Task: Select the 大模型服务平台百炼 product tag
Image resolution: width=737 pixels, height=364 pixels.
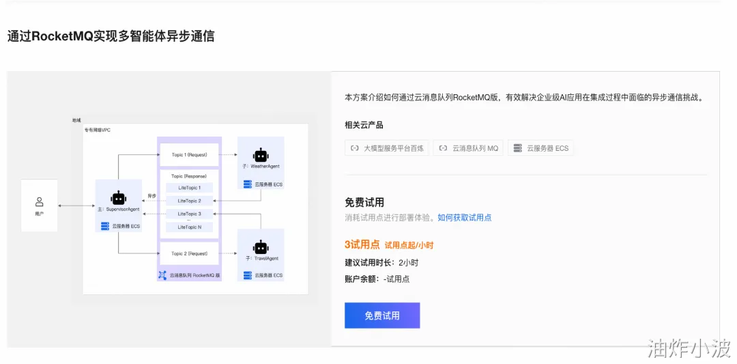Action: pos(386,148)
